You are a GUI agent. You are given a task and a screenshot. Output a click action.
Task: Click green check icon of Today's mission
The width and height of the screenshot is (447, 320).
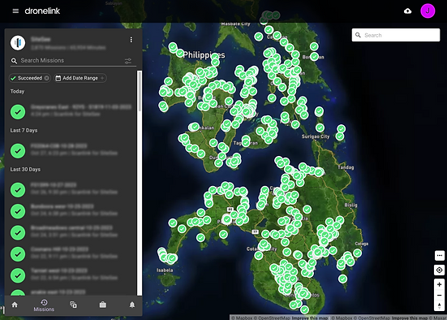18,111
